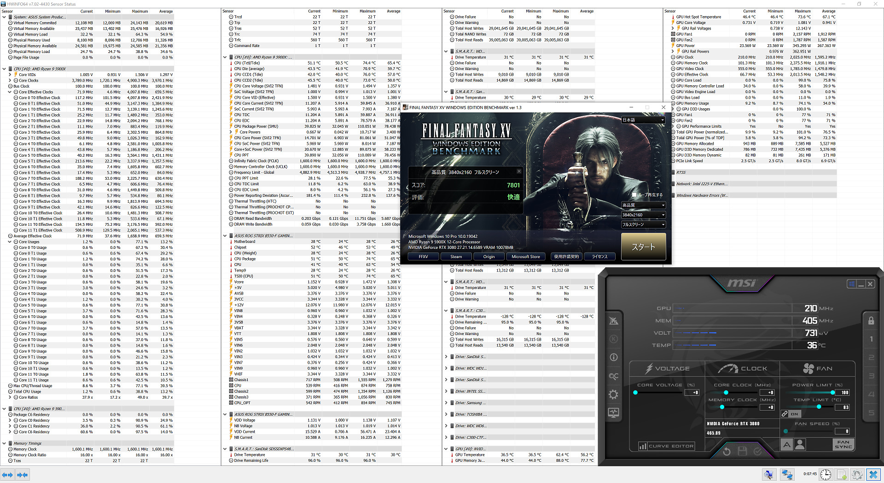Screen dimensions: 884x483
Task: Open the Afterburner Curve Editor
Action: [666, 446]
